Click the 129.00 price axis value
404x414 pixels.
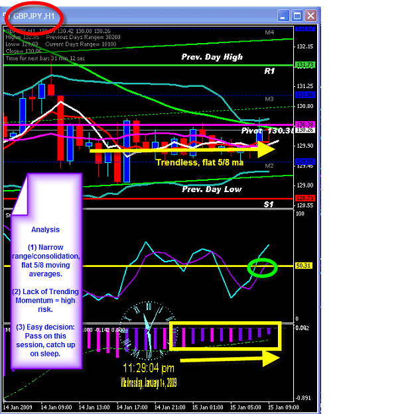pyautogui.click(x=305, y=185)
